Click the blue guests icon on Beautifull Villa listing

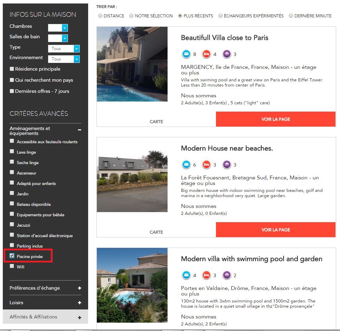(186, 54)
